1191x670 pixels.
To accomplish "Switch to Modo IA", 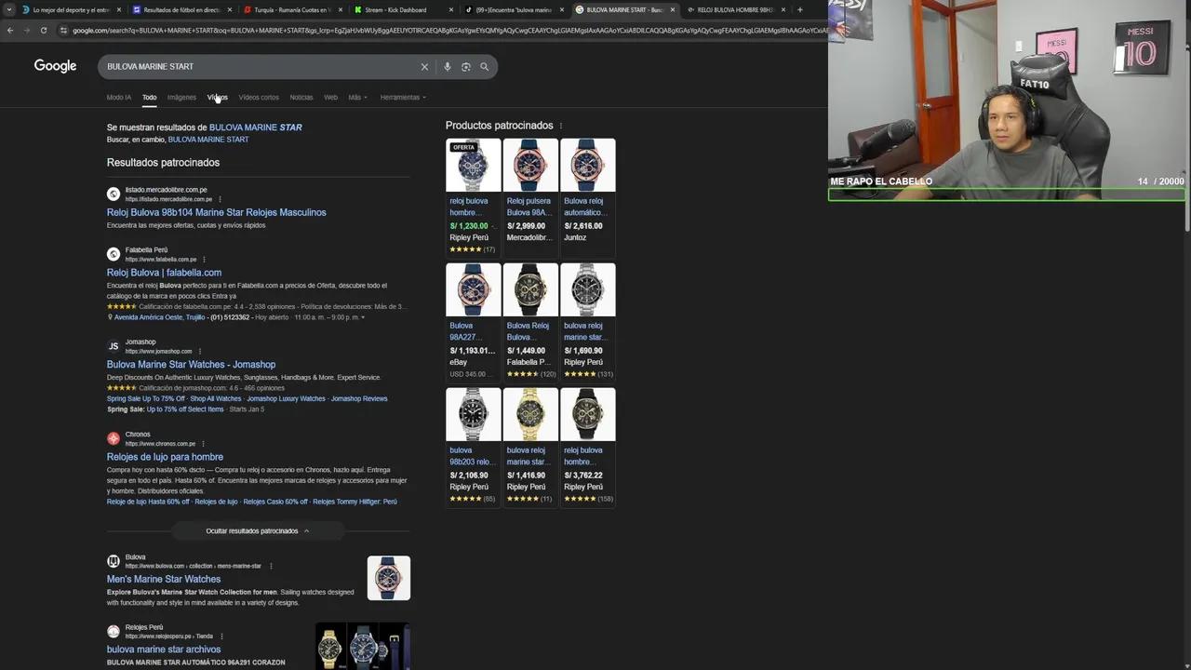I will pyautogui.click(x=119, y=98).
